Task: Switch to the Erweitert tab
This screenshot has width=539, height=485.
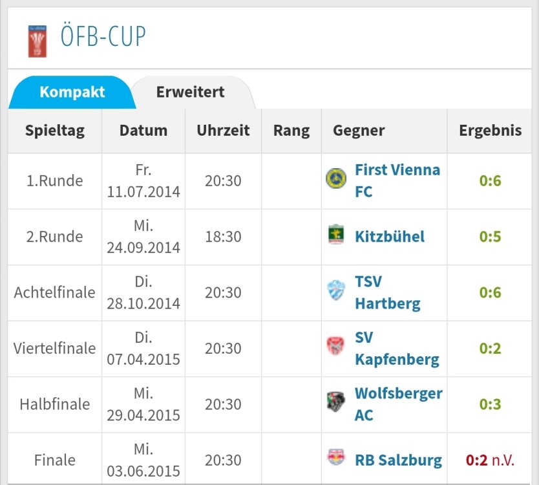Action: point(190,92)
